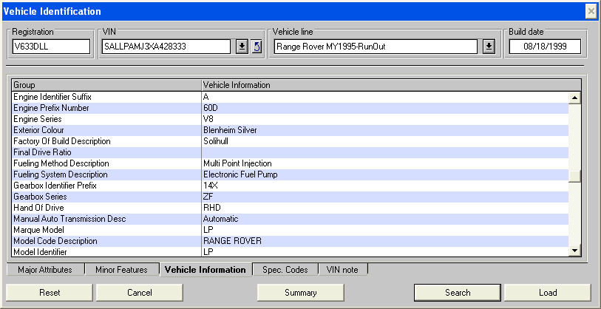601x309 pixels.
Task: Select the Fueling Method Description row
Action: [x=291, y=163]
